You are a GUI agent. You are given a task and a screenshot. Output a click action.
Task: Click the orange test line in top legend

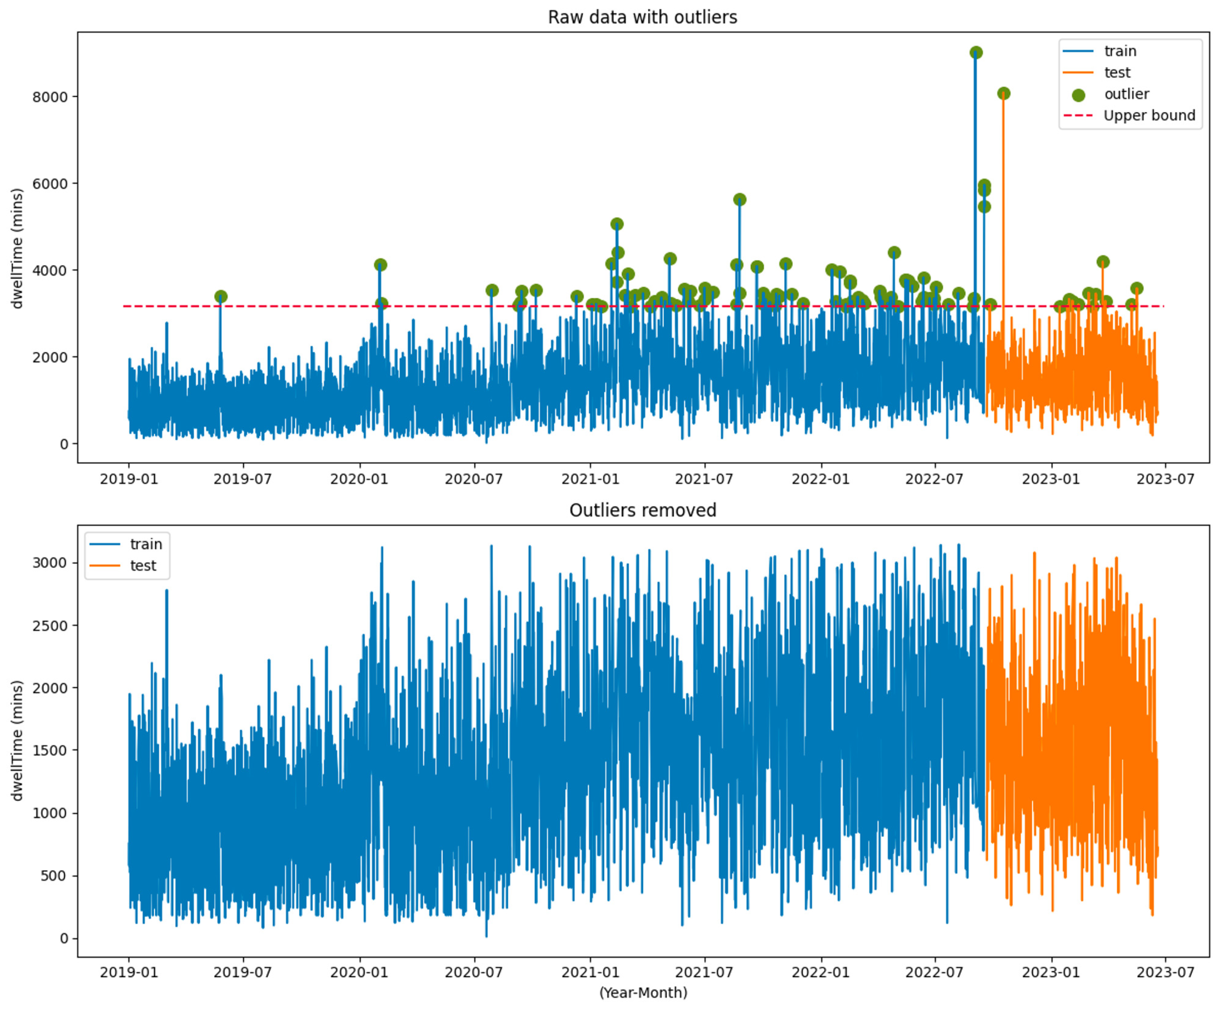click(1078, 73)
